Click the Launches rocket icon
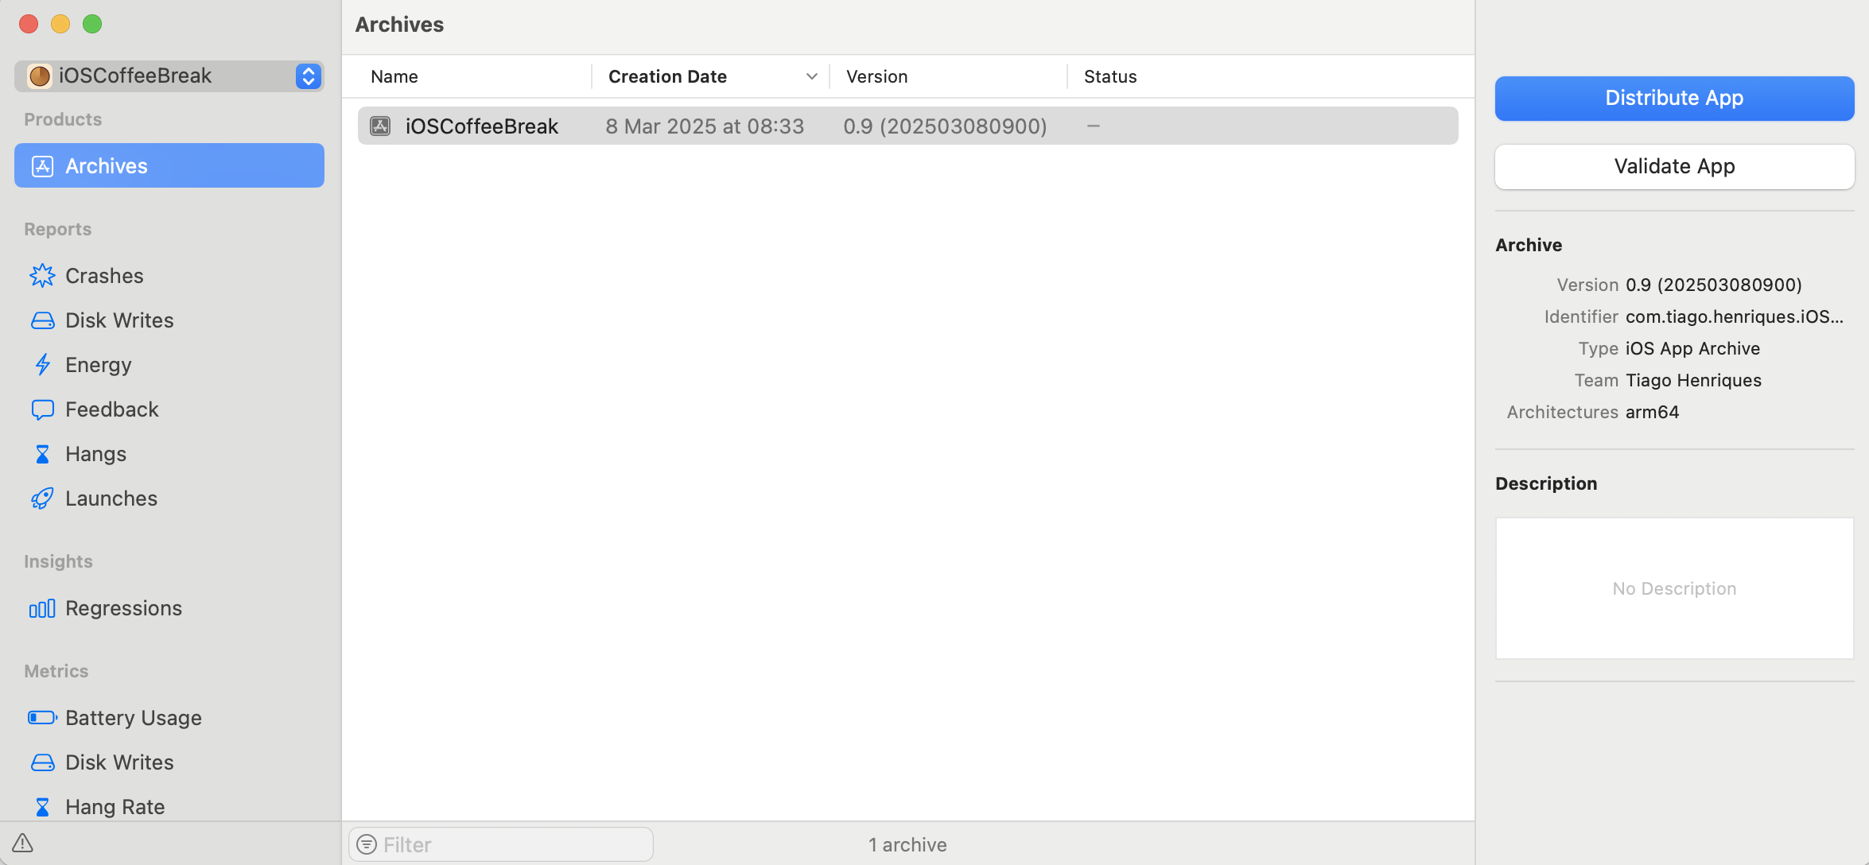 (x=42, y=498)
